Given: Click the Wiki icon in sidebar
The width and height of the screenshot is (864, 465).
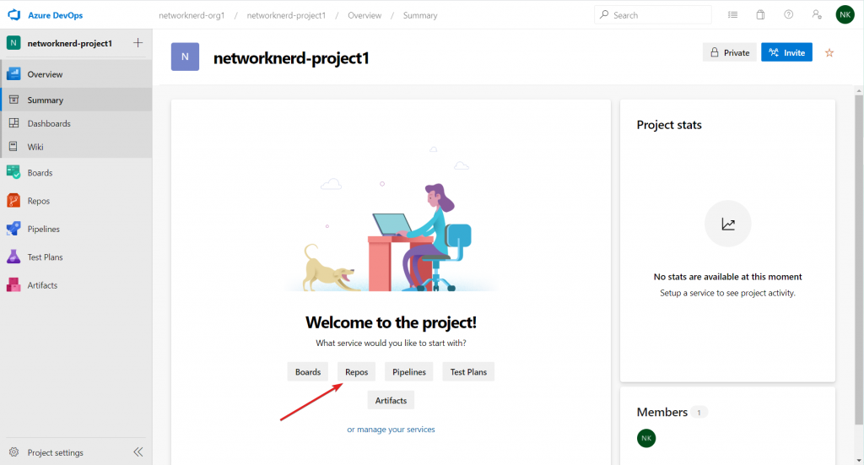Looking at the screenshot, I should (x=13, y=147).
